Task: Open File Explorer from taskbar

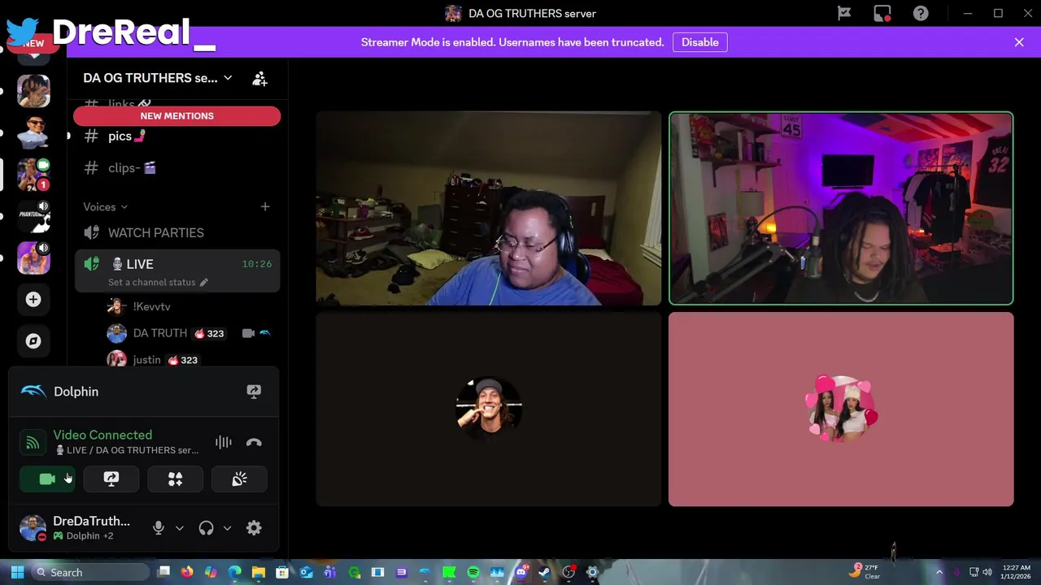Action: (258, 573)
